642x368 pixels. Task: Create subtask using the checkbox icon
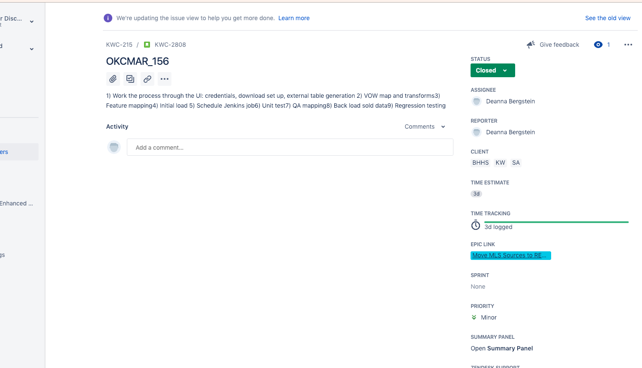[130, 79]
